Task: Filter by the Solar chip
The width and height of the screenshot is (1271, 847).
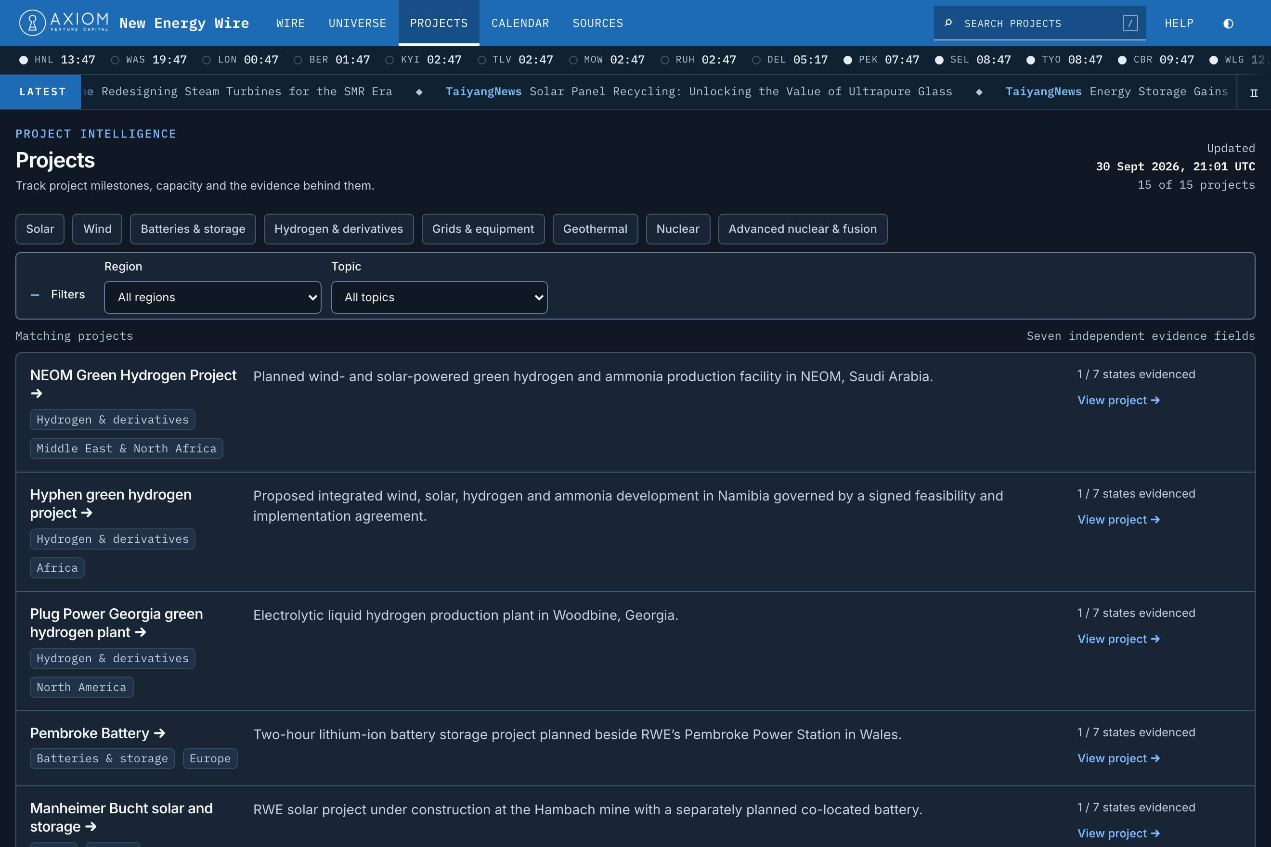Action: tap(40, 229)
